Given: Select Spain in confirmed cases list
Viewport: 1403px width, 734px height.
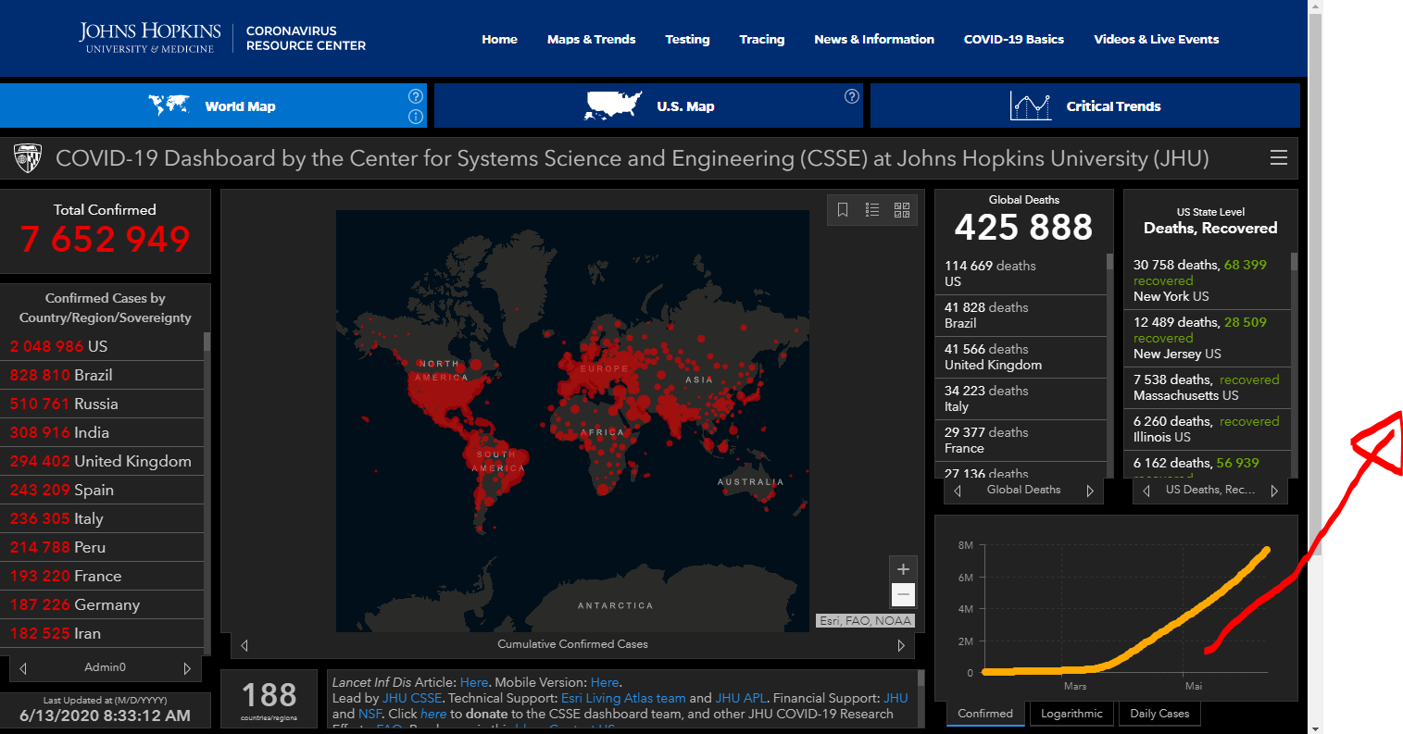Looking at the screenshot, I should tap(102, 490).
